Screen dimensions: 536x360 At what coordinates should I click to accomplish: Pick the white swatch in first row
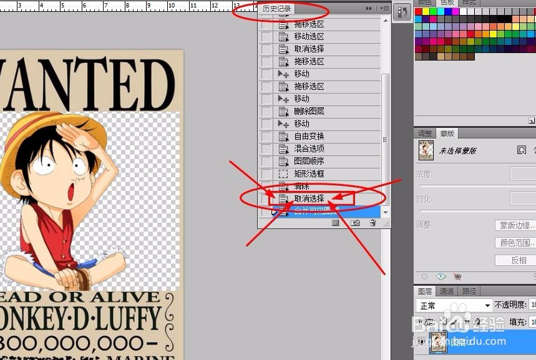click(464, 12)
